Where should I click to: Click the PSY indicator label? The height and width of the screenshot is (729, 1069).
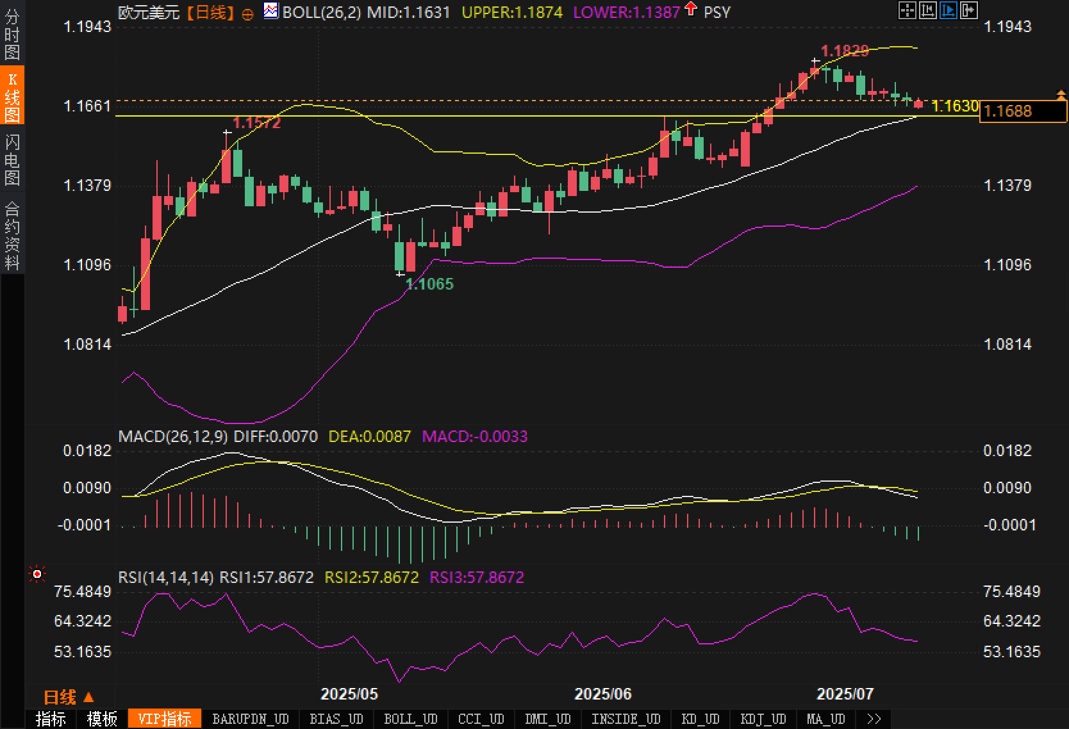pos(717,12)
